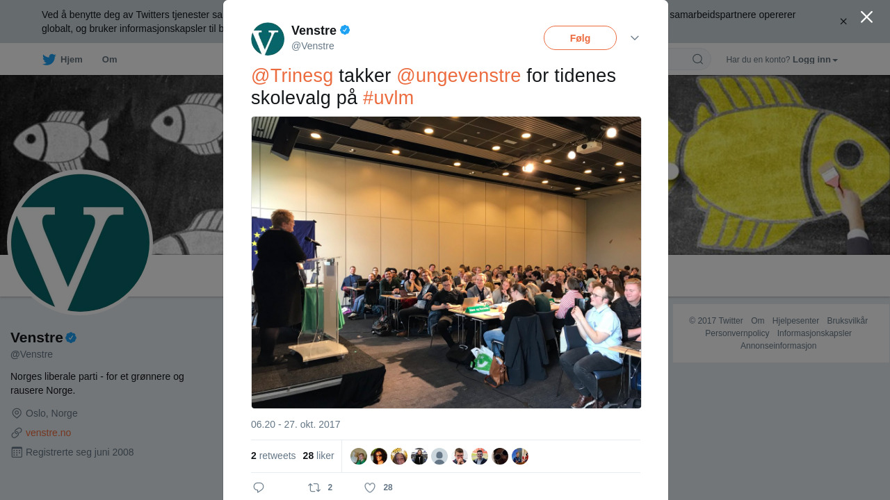Click the blue verified badge next to Venstre
Screen dimensions: 890x500
pyautogui.click(x=345, y=30)
